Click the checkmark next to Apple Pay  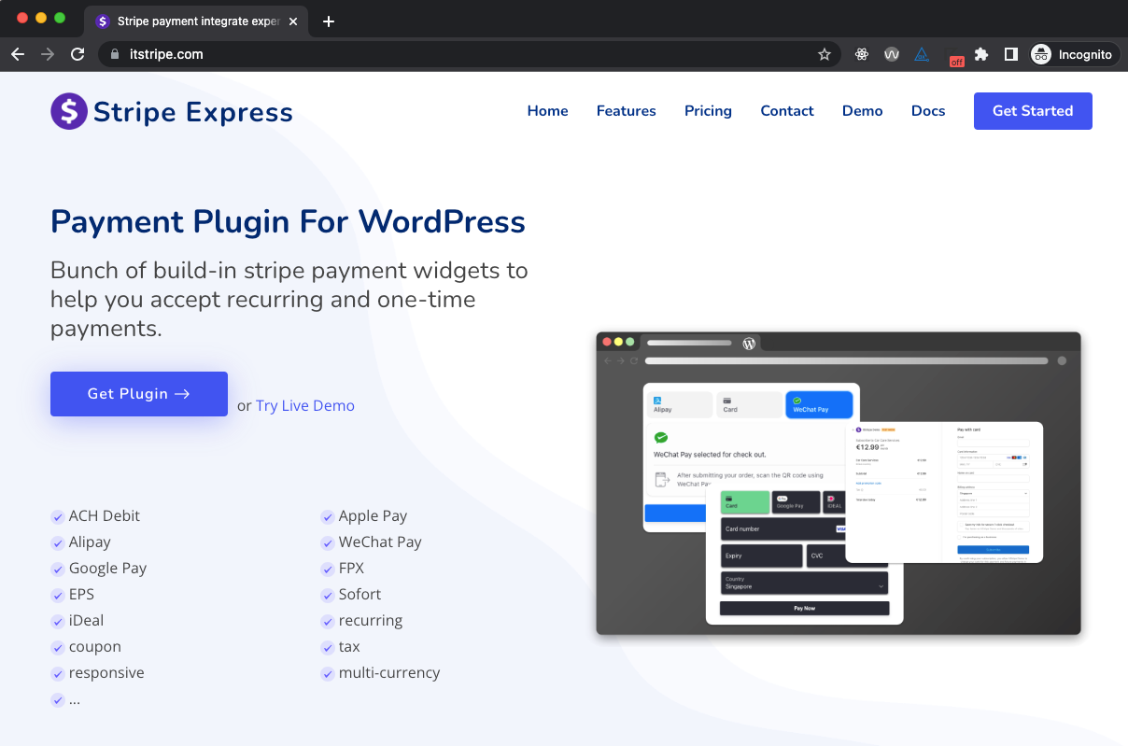(328, 516)
